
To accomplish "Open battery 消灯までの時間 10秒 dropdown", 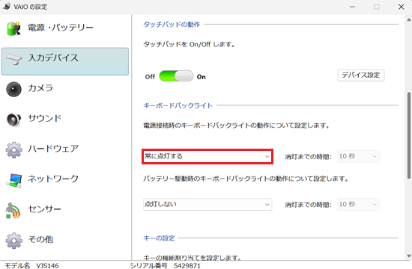I will tap(358, 205).
